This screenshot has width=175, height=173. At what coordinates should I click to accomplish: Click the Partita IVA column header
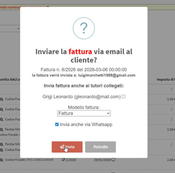[x=10, y=79]
